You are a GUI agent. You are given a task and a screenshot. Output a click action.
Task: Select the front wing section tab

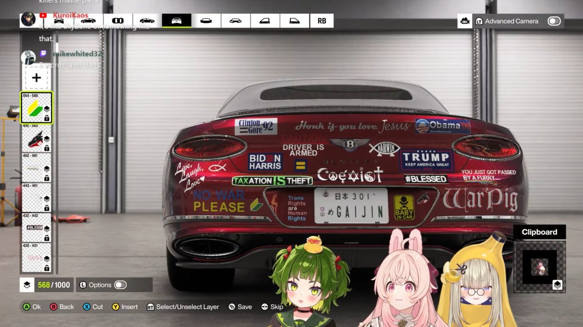[206, 21]
